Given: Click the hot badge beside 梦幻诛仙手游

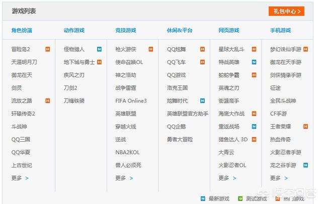Looking at the screenshot, I should click(305, 49).
